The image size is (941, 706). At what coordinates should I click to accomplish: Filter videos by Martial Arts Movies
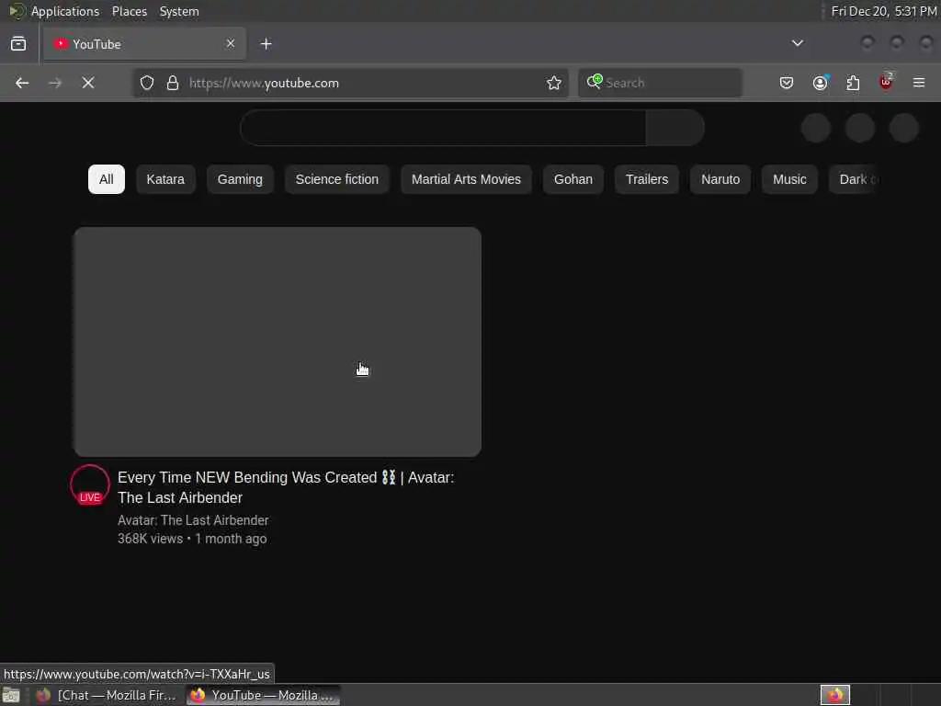[466, 179]
